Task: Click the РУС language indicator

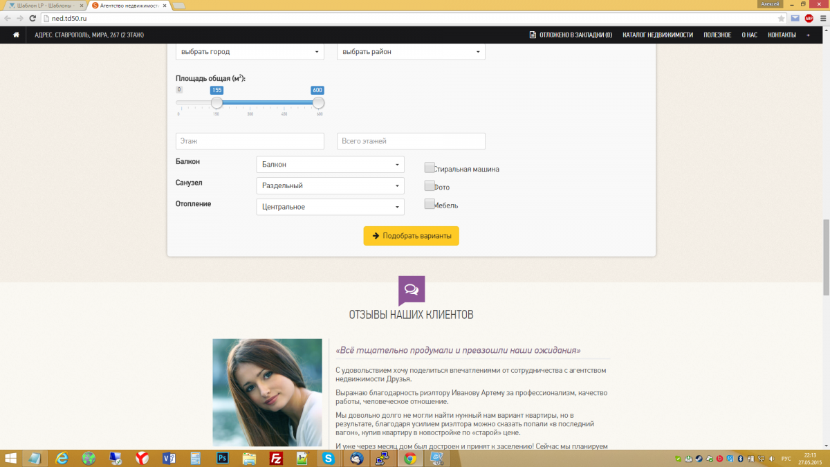Action: tap(786, 458)
